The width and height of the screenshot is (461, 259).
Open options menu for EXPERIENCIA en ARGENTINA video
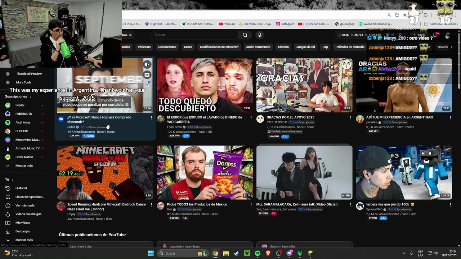(x=450, y=118)
